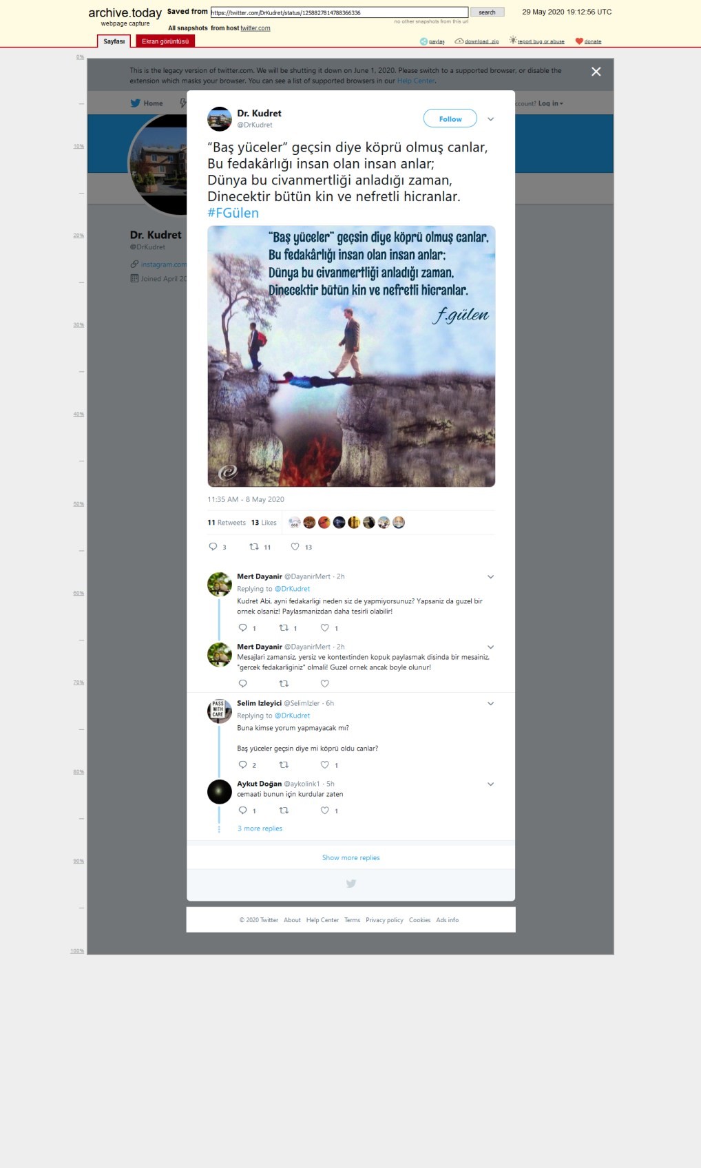Viewport: 701px width, 1168px height.
Task: Click the retweet icon showing 11
Action: pos(254,547)
